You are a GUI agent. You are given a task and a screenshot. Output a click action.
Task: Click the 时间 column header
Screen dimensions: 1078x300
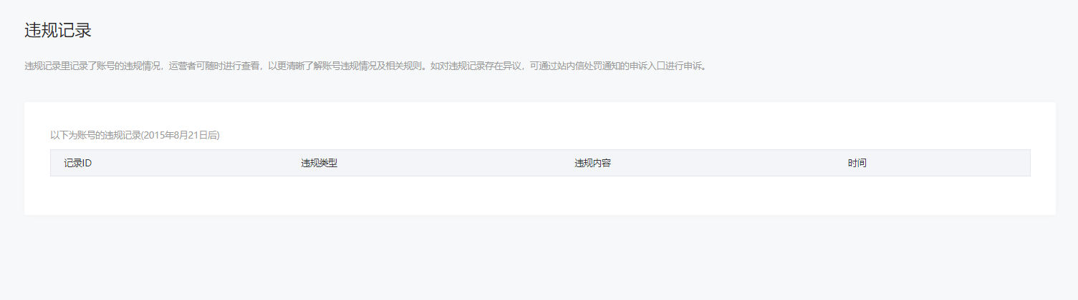(x=857, y=163)
